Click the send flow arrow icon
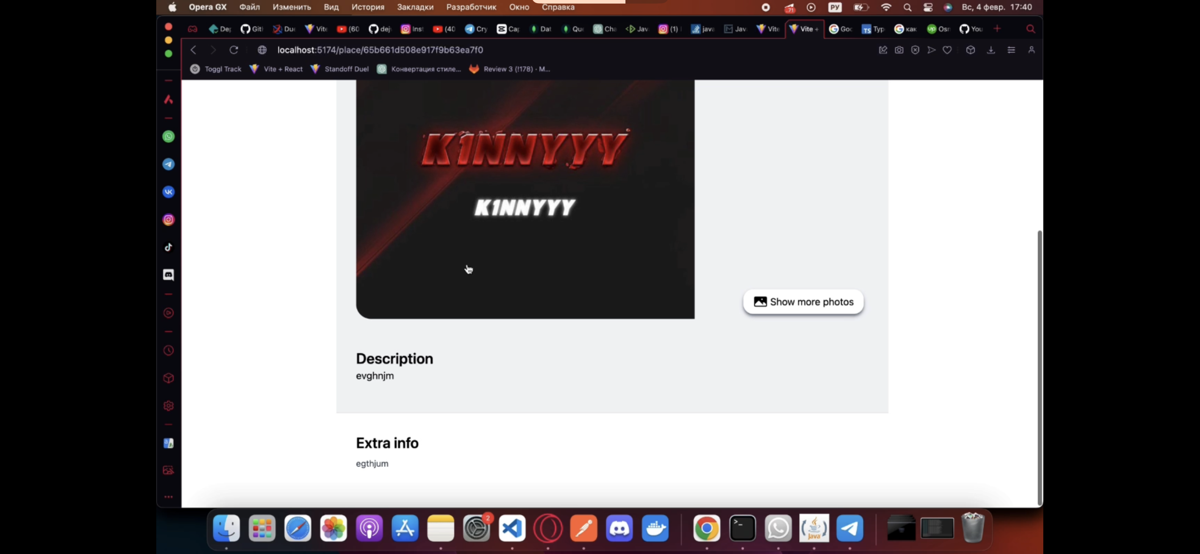Image resolution: width=1200 pixels, height=554 pixels. tap(931, 50)
